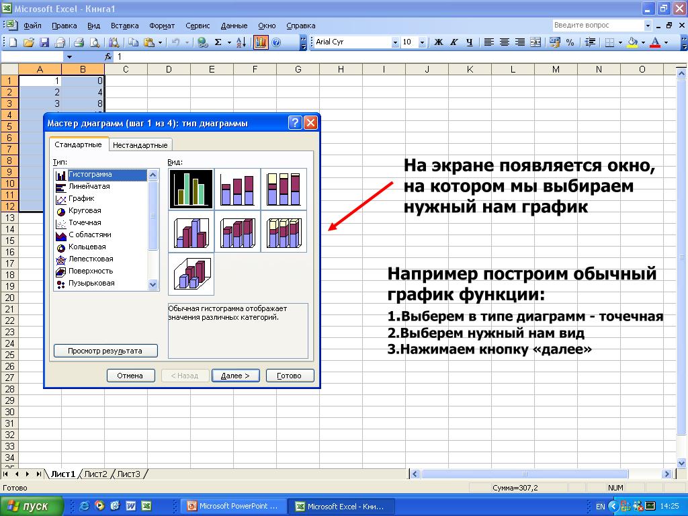Toggle underline with the Ч button

pyautogui.click(x=470, y=42)
